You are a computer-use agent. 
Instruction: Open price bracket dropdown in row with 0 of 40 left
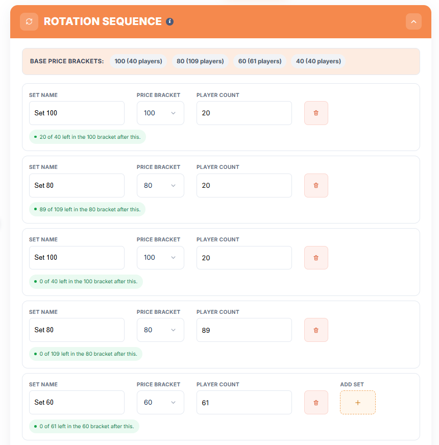pyautogui.click(x=160, y=258)
